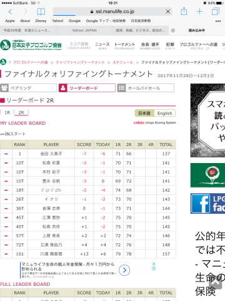Close the third browser tab

click(x=173, y=31)
